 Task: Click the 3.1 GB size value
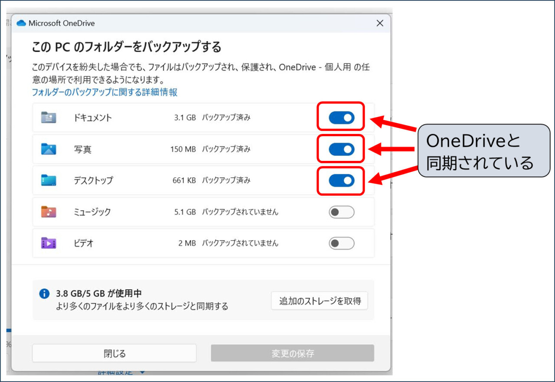tap(185, 118)
